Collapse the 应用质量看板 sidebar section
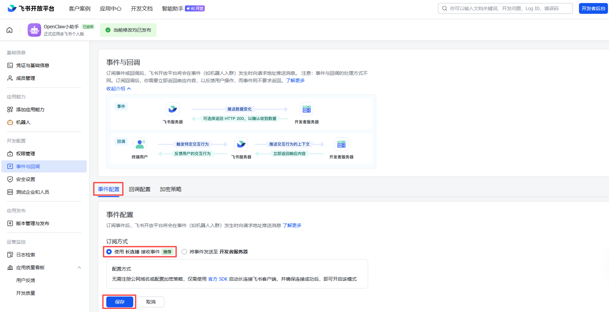The height and width of the screenshot is (312, 609). click(79, 268)
